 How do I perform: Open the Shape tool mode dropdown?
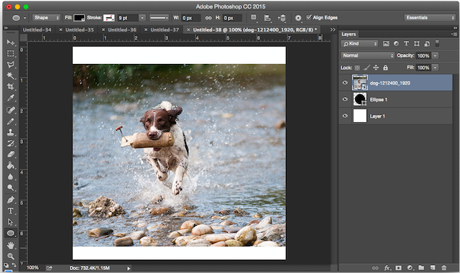[46, 18]
